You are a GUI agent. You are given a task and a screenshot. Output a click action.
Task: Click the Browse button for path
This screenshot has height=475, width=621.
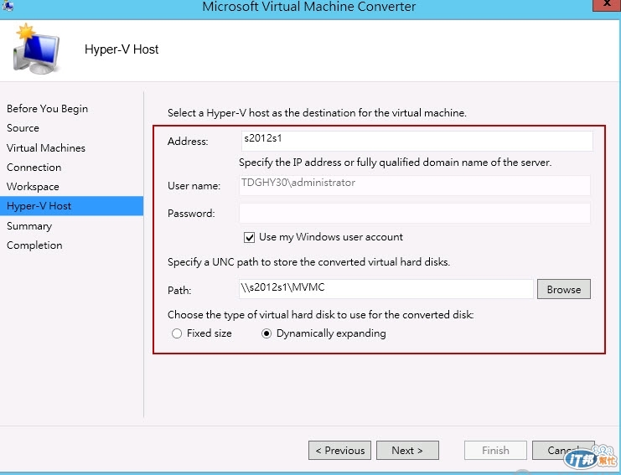pos(563,289)
